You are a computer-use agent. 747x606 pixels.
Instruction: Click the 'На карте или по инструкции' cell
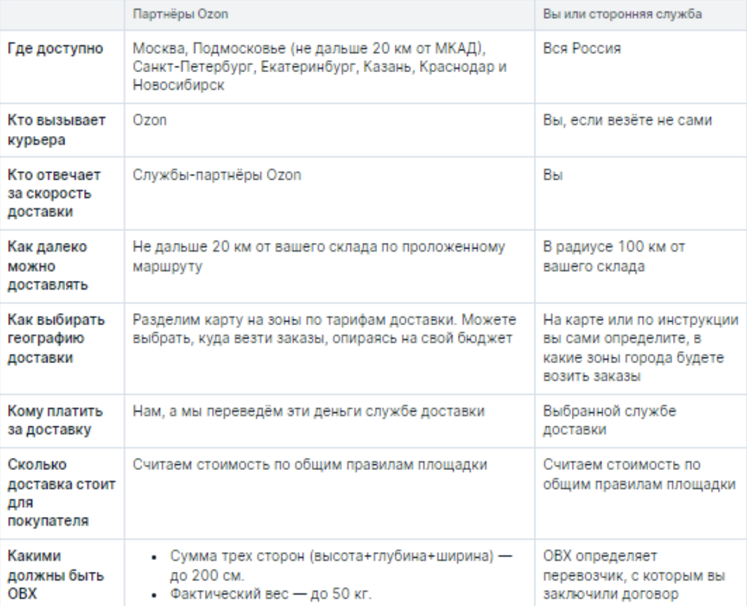641,348
